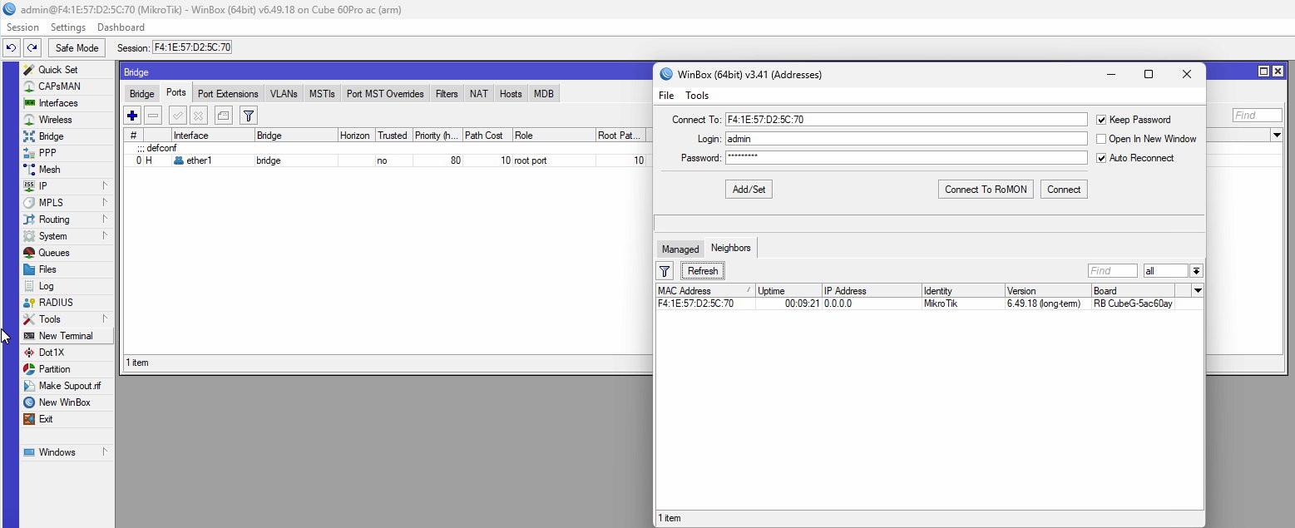Switch to the VLANs tab
The image size is (1295, 528).
point(284,94)
